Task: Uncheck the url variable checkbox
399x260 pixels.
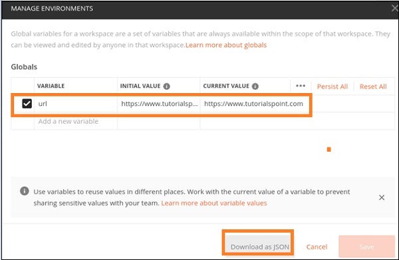Action: pos(27,104)
